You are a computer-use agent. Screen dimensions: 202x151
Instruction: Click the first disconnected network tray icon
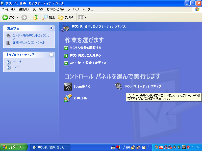coord(166,147)
